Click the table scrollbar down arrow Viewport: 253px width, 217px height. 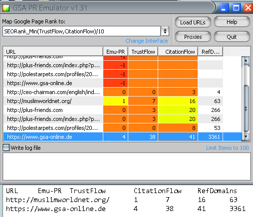(x=246, y=137)
